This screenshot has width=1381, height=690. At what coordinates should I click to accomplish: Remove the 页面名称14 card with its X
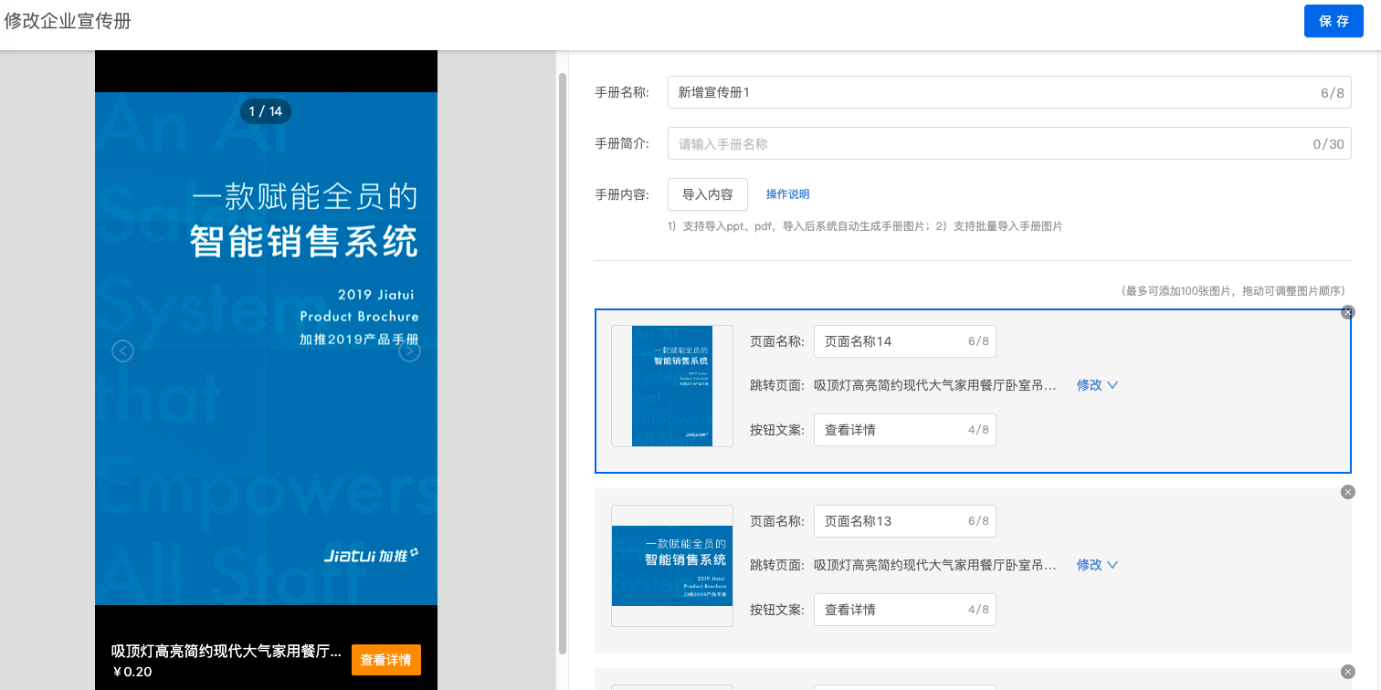1347,312
